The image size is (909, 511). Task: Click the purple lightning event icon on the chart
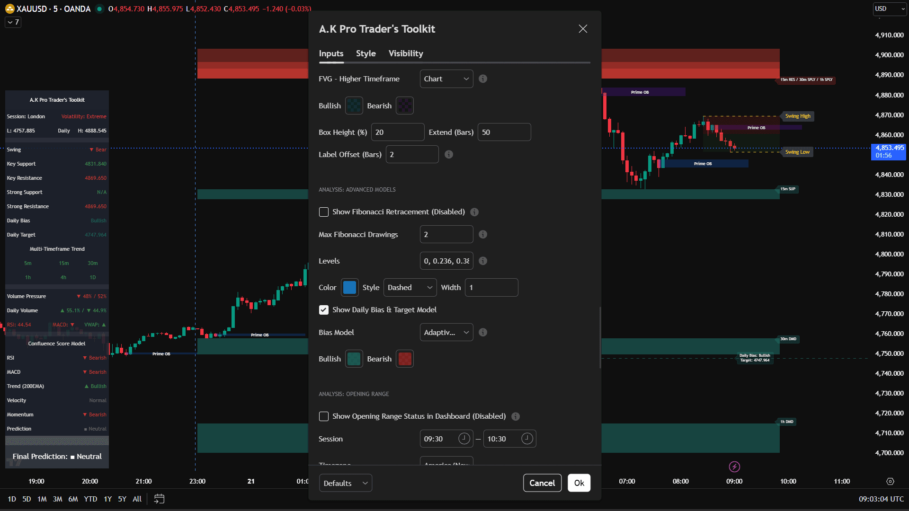pos(734,467)
